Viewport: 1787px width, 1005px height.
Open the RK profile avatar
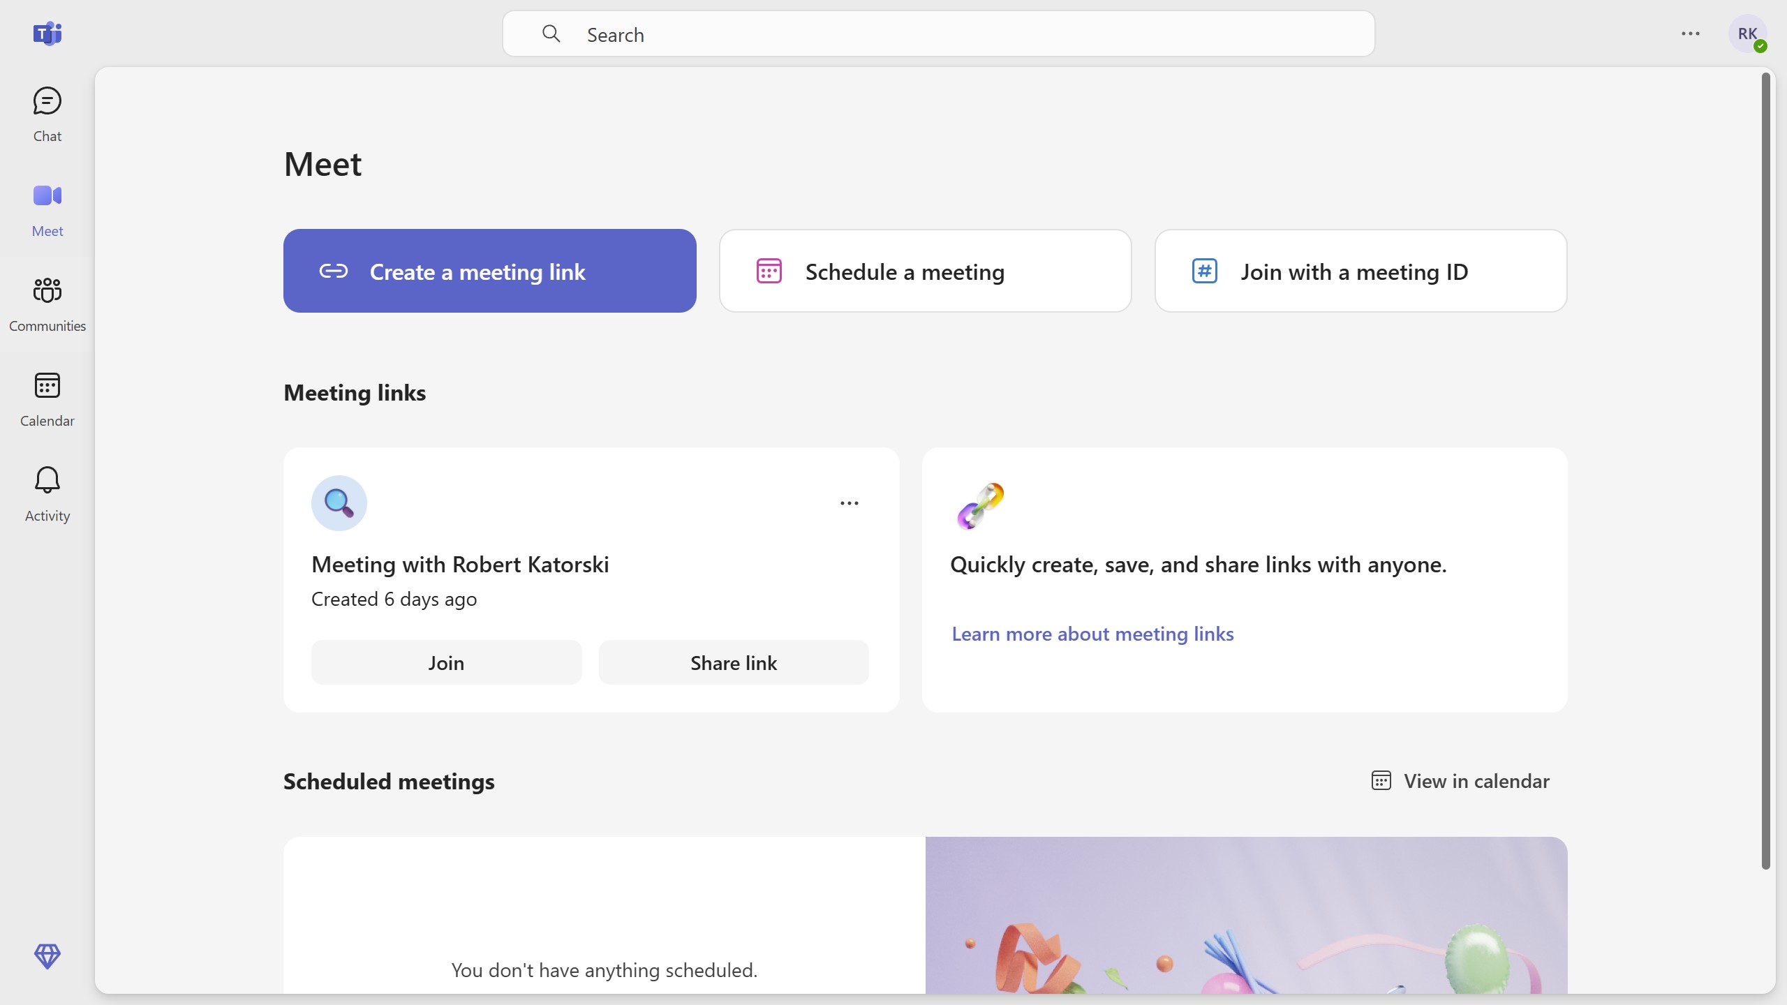[1747, 33]
